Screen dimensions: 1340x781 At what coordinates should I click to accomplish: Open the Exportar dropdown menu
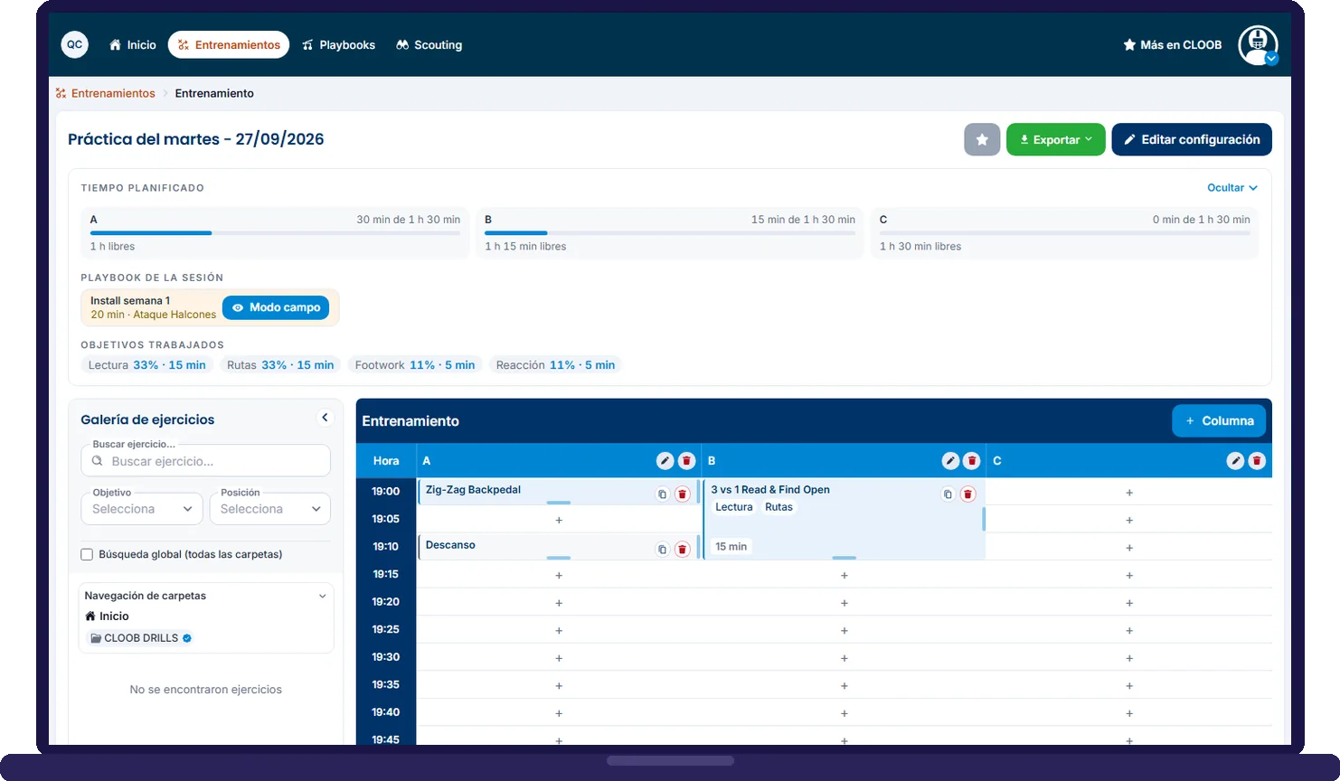click(x=1055, y=139)
